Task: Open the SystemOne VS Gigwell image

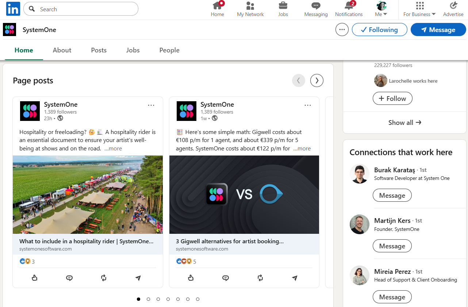Action: 244,194
